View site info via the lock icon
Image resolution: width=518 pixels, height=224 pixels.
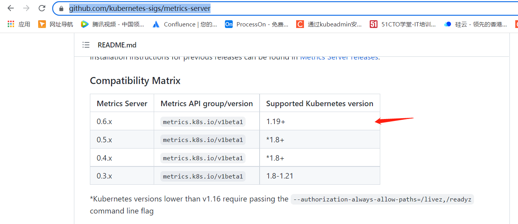(61, 9)
